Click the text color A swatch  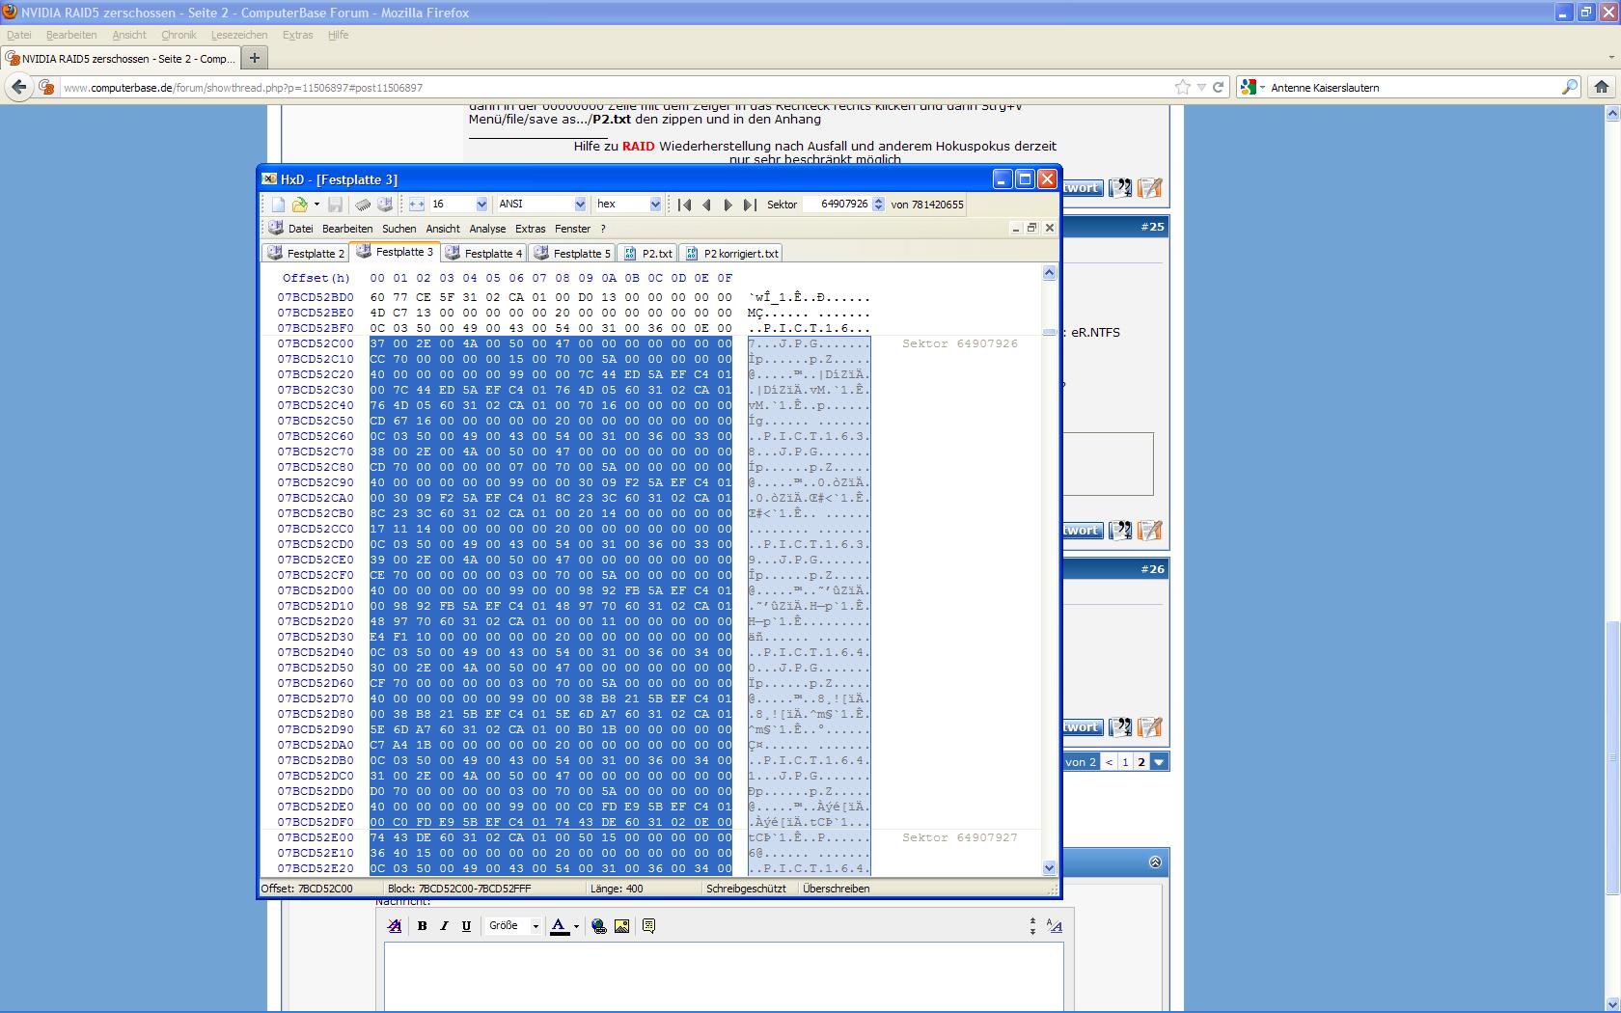560,926
